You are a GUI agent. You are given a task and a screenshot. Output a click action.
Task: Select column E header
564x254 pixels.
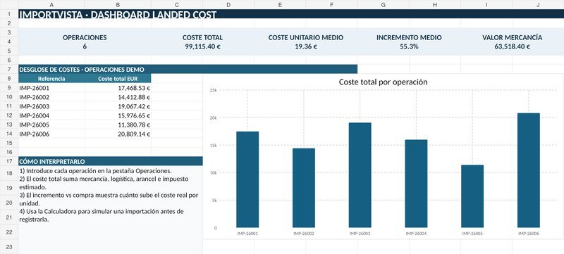click(x=280, y=4)
